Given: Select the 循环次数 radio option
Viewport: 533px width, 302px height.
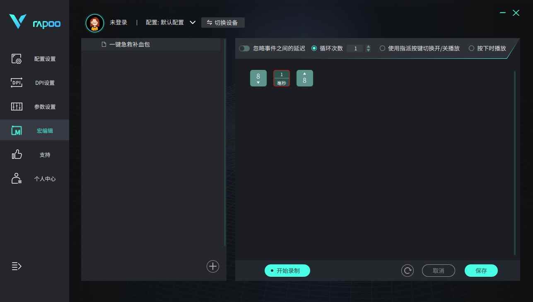Looking at the screenshot, I should 314,48.
